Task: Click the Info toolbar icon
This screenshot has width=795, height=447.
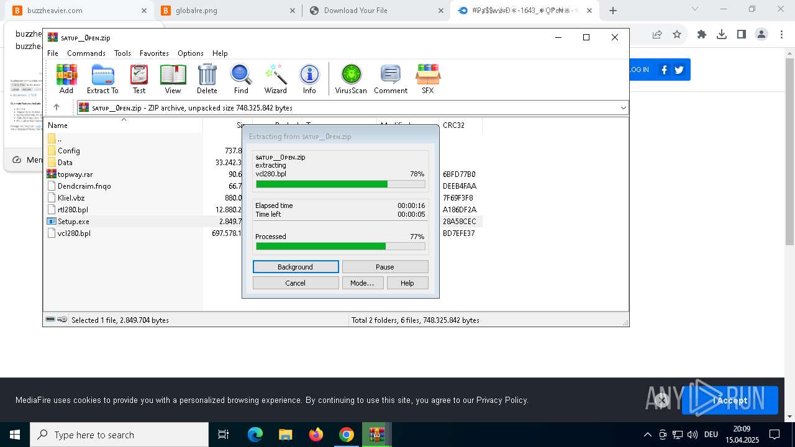Action: (309, 79)
